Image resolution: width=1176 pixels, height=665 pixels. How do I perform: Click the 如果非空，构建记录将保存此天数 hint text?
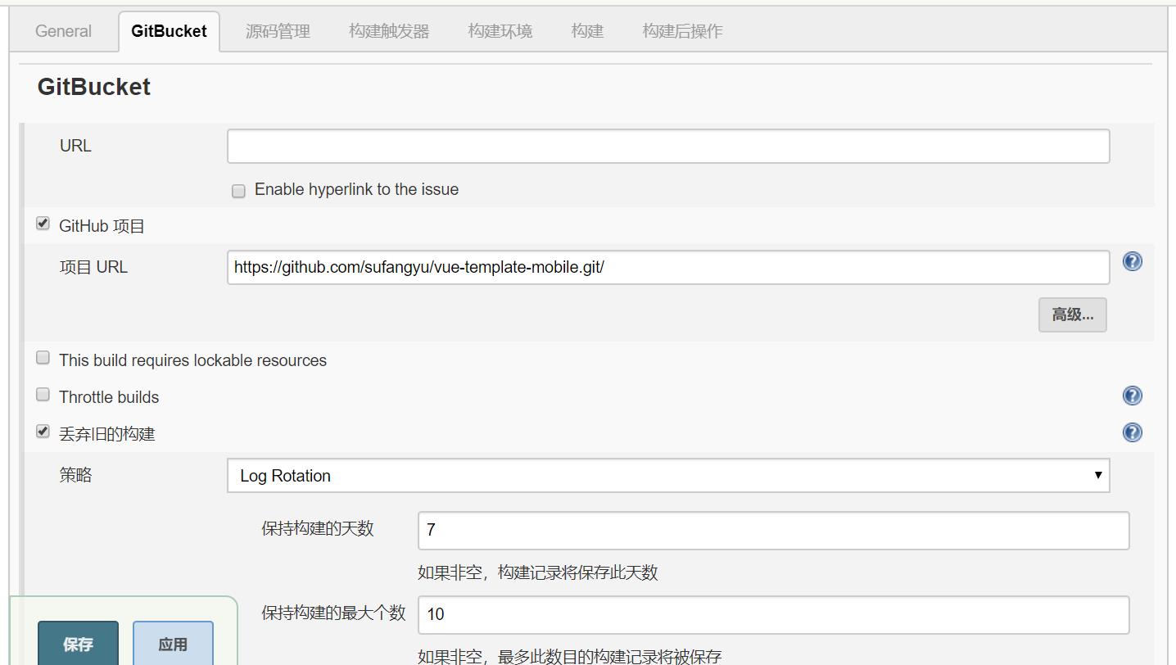[538, 572]
